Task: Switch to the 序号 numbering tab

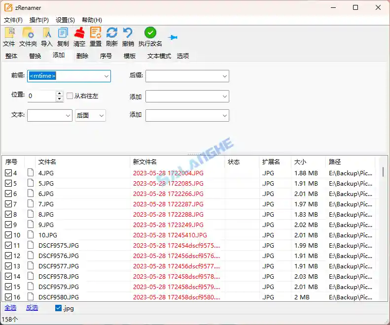Action: pos(106,56)
